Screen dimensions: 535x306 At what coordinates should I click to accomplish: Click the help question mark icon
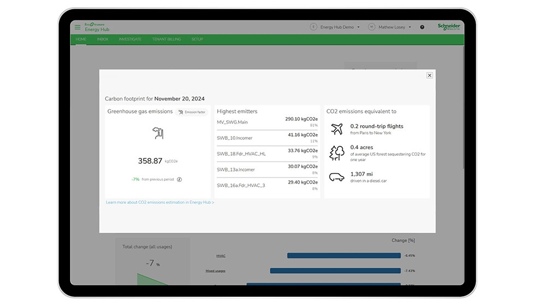[422, 27]
